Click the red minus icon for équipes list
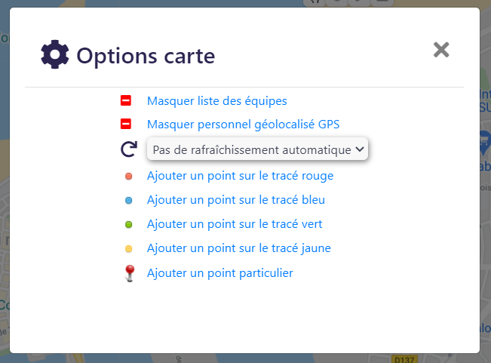This screenshot has width=491, height=363. click(126, 100)
